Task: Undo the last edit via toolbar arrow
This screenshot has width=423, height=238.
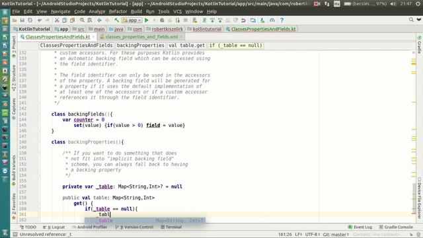Action: click(40, 20)
